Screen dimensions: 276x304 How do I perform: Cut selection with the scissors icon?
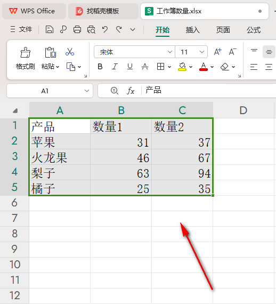tap(70, 52)
